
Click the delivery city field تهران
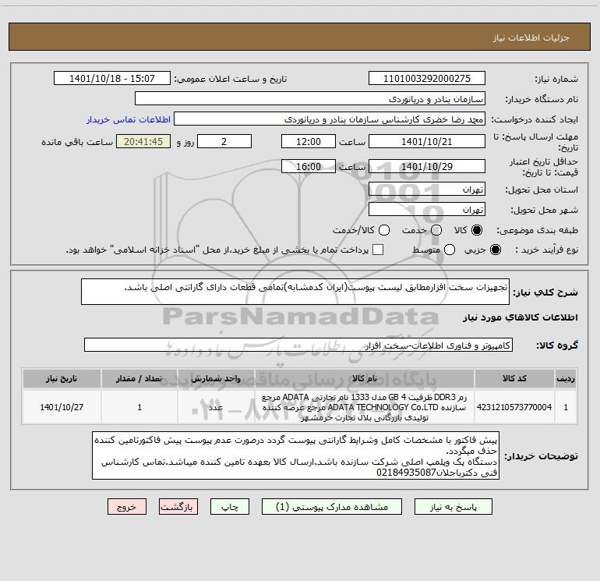(427, 210)
